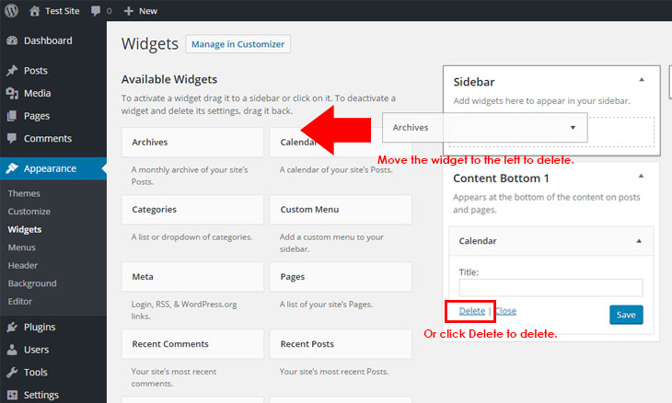672x403 pixels.
Task: Click the Pages icon in sidebar
Action: 13,116
